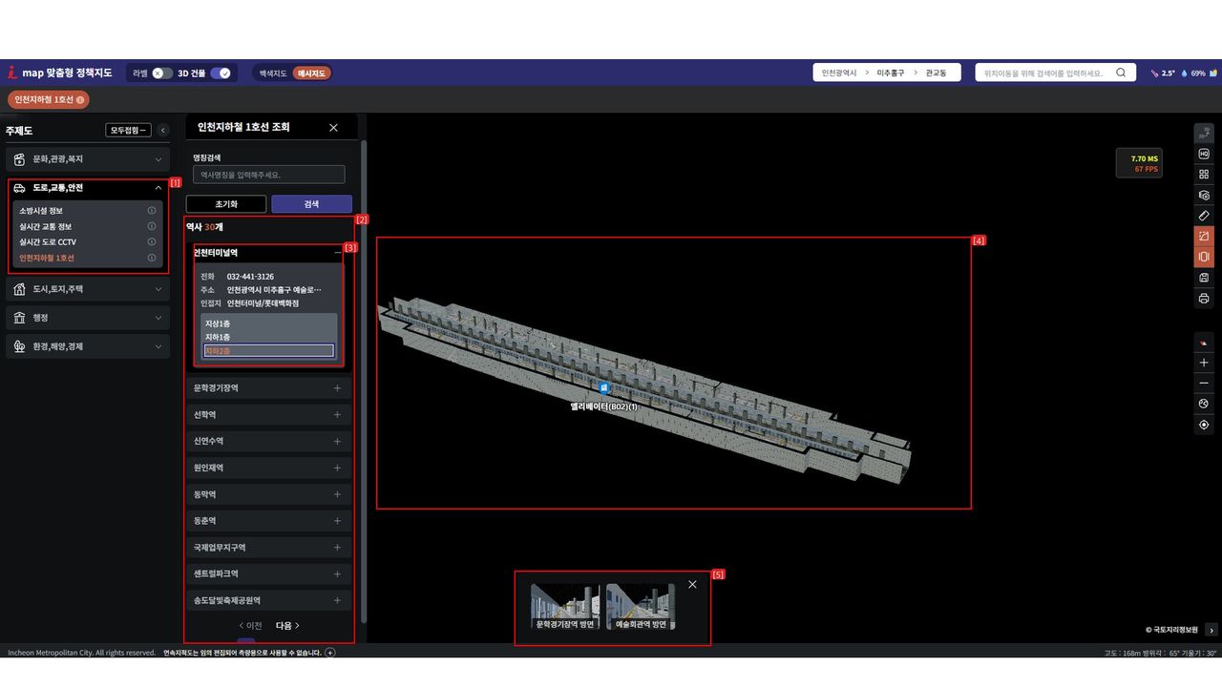The height and width of the screenshot is (687, 1222).
Task: Switch basemap to 백색지도
Action: click(273, 73)
